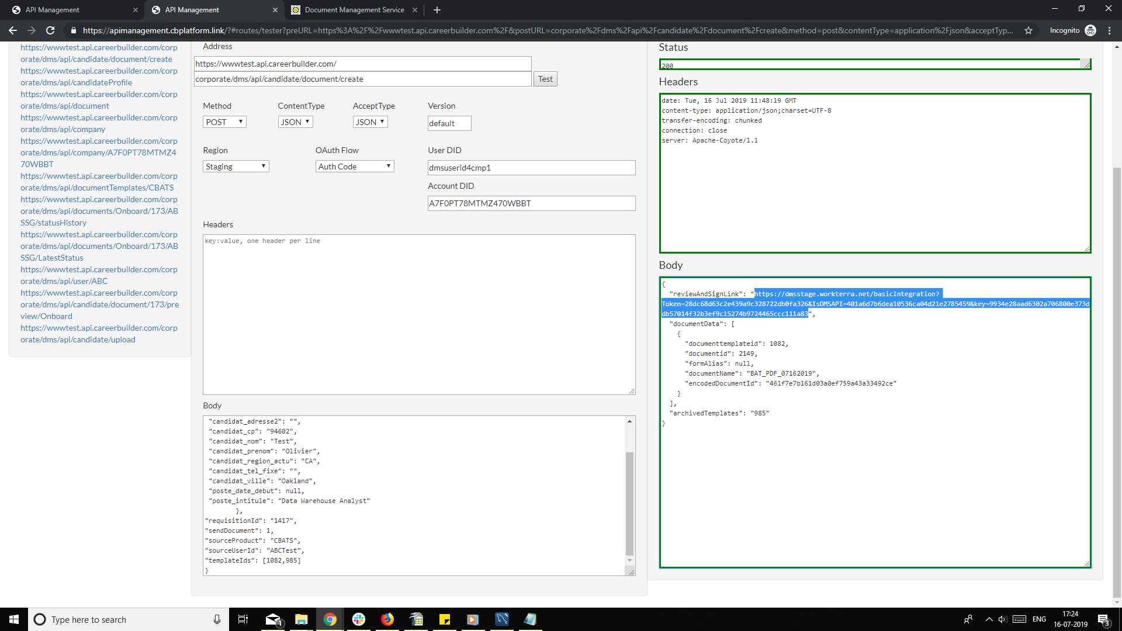Image resolution: width=1122 pixels, height=631 pixels.
Task: Click the People icon in system tray
Action: click(x=968, y=619)
